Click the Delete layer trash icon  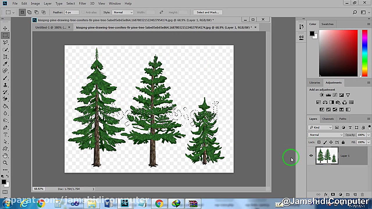[x=362, y=194]
